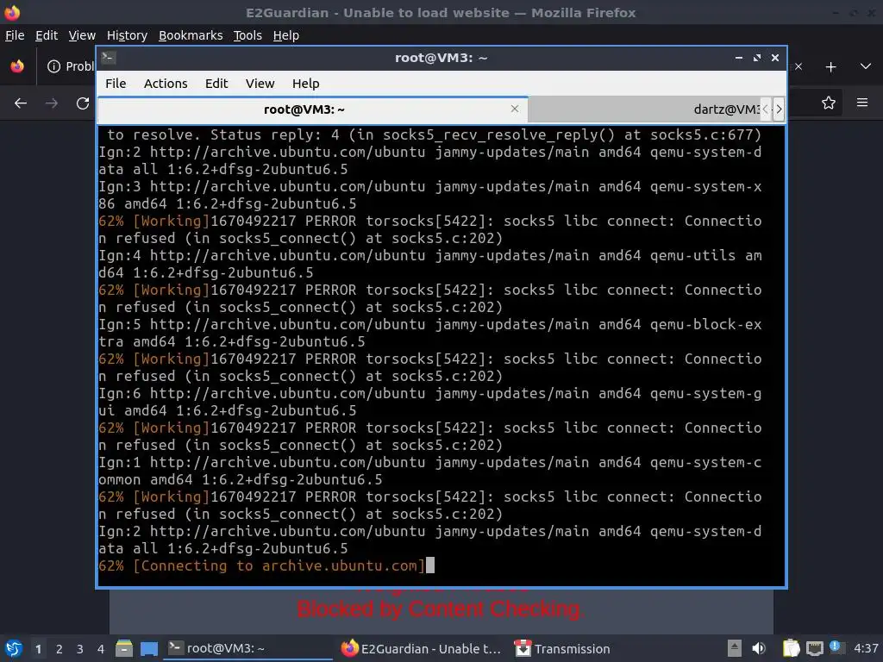Screen dimensions: 883x662
Task: Open a new Firefox tab
Action: (x=830, y=67)
